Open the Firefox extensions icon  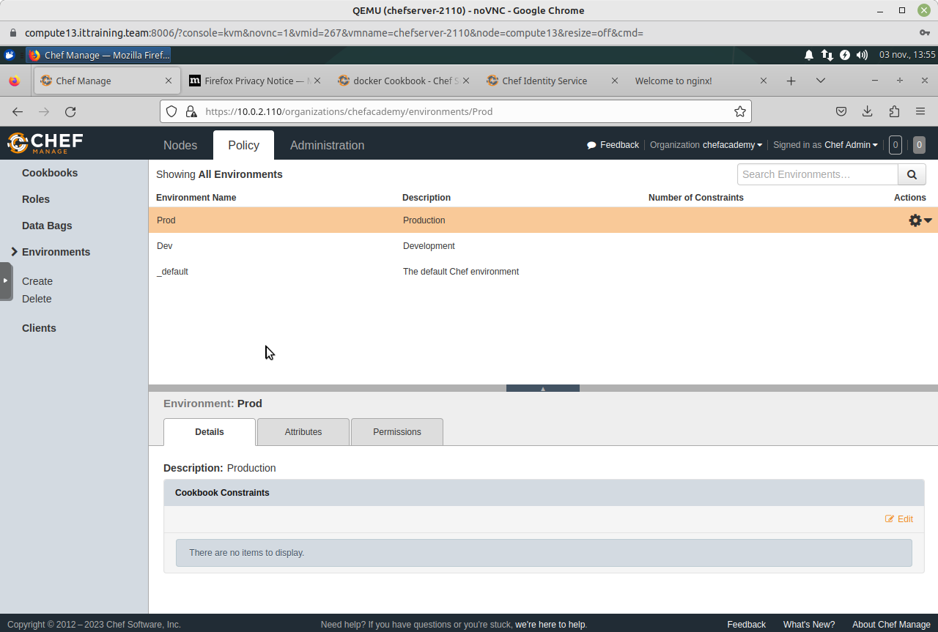click(894, 111)
